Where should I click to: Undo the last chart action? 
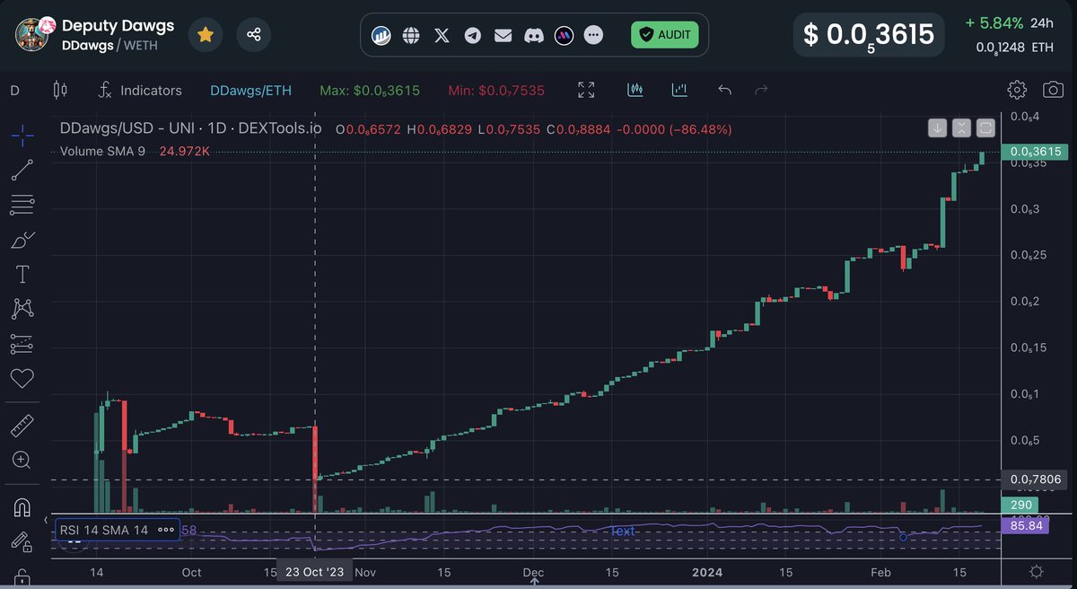[x=725, y=90]
